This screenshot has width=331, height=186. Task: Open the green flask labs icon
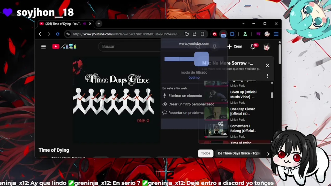[x=245, y=34]
